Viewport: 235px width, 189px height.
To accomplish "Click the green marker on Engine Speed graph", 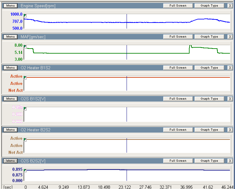I will [25, 15].
